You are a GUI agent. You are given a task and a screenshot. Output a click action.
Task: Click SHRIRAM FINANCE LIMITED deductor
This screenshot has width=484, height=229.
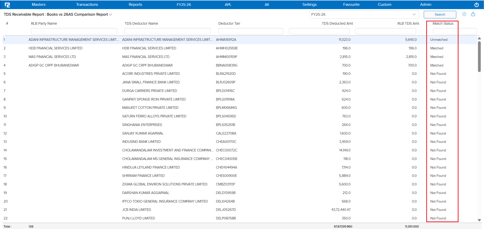click(x=143, y=176)
